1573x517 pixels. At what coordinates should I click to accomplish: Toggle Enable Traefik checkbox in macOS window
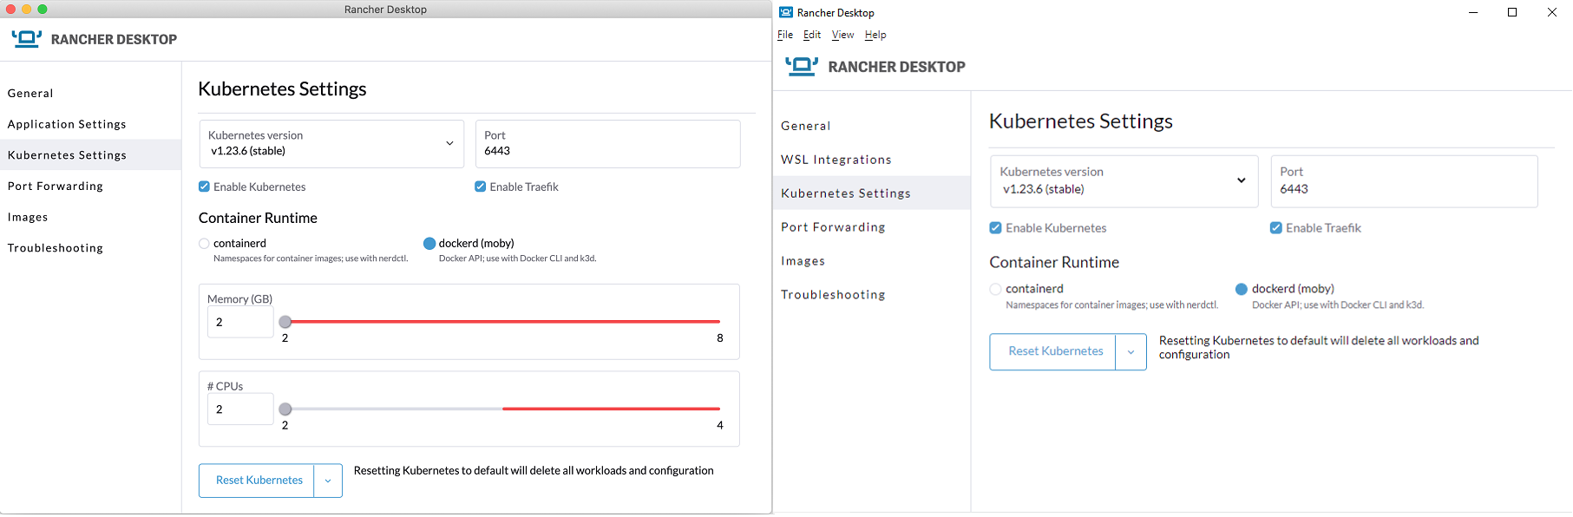coord(480,187)
